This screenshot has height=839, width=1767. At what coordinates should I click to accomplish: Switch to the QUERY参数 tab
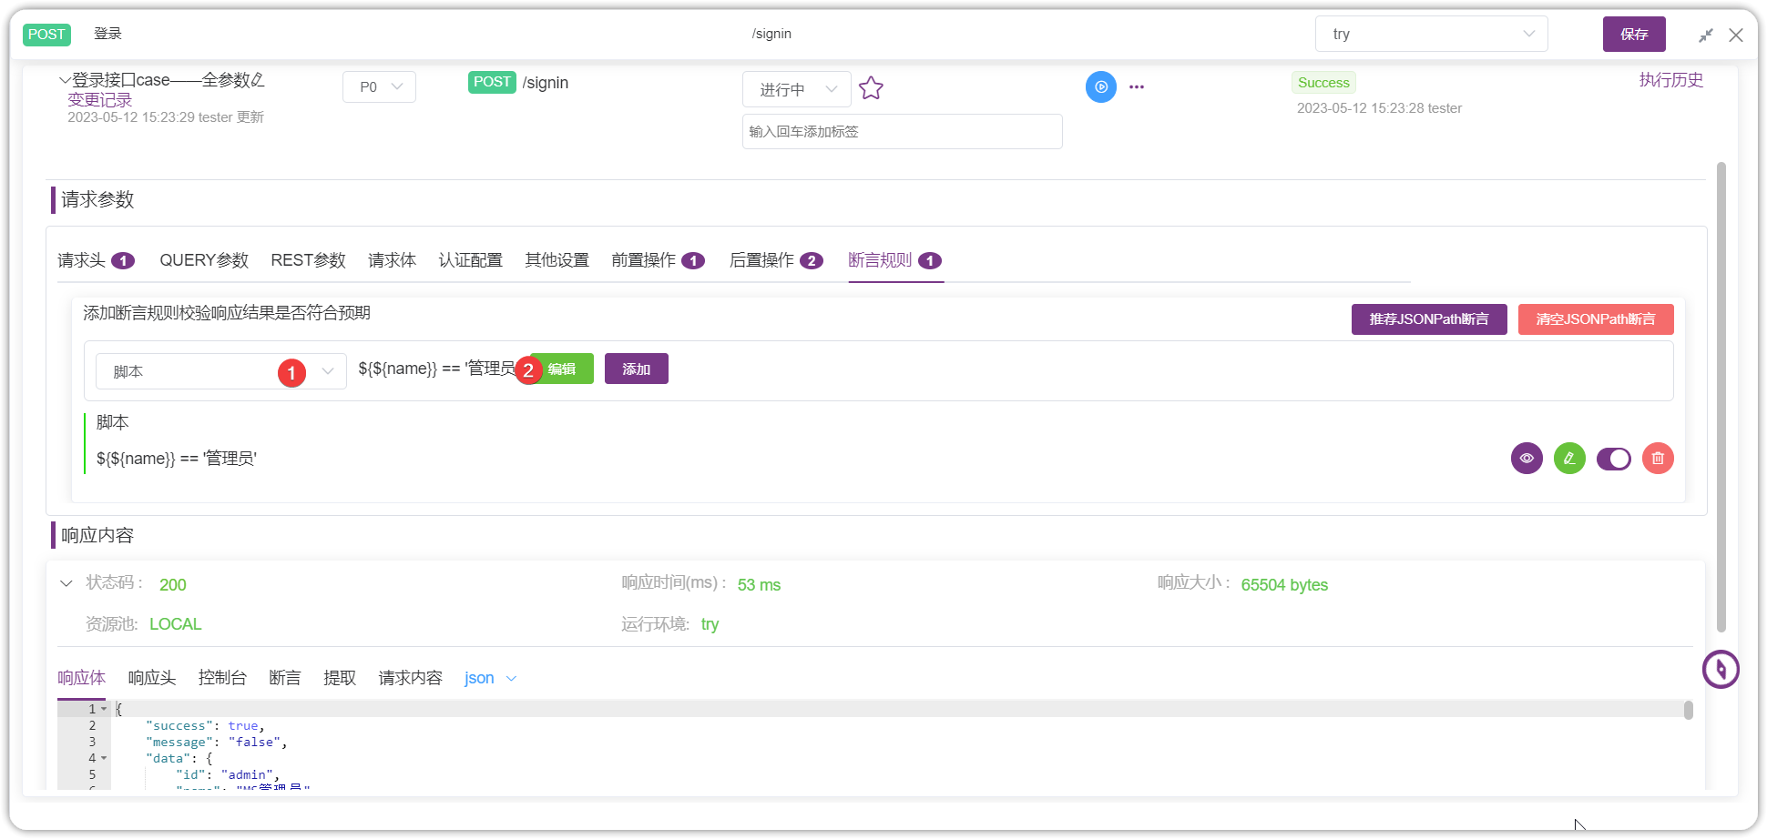pyautogui.click(x=204, y=261)
